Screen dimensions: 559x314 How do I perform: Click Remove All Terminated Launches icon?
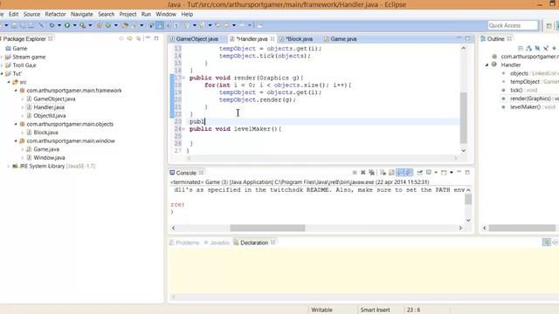(x=371, y=173)
